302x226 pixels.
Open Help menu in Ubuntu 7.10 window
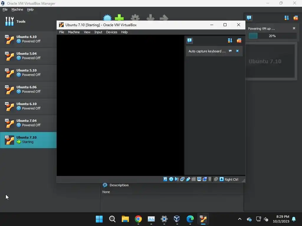124,32
